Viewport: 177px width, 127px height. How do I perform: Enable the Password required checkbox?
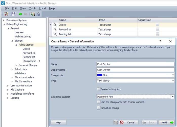pyautogui.click(x=99, y=89)
